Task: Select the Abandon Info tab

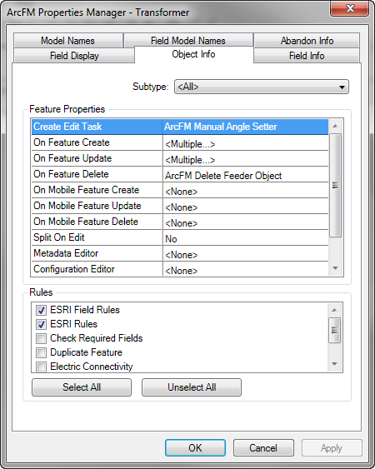Action: [x=307, y=41]
